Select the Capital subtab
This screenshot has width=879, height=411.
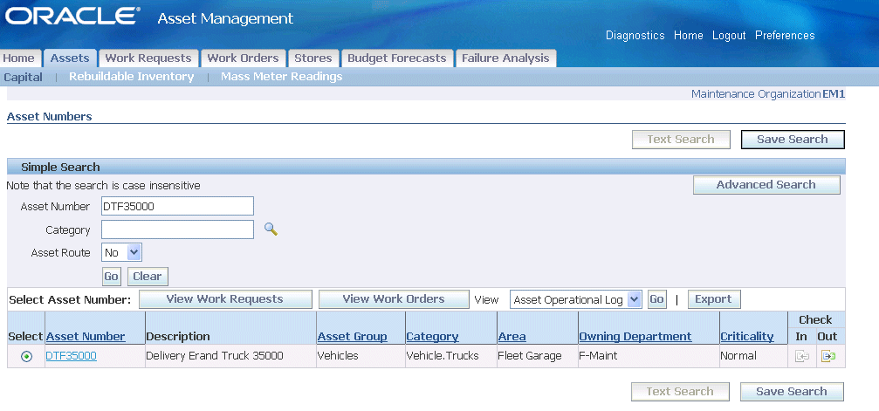pyautogui.click(x=23, y=77)
